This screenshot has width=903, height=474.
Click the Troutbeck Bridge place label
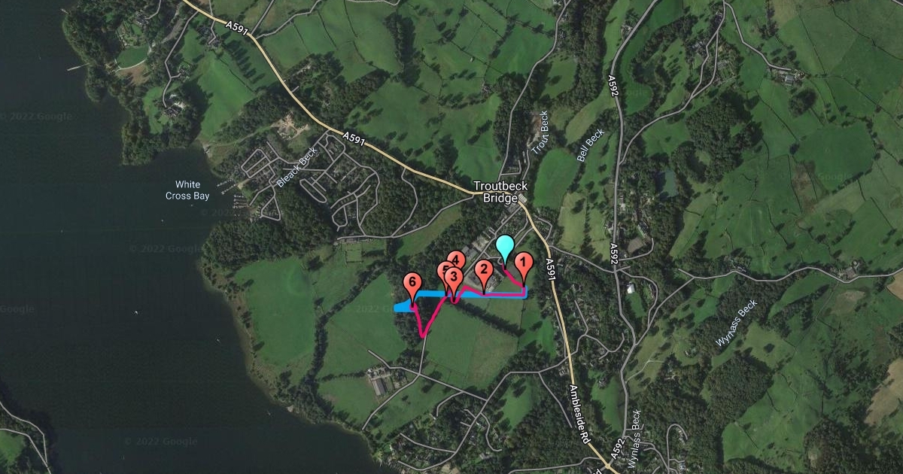(x=496, y=192)
